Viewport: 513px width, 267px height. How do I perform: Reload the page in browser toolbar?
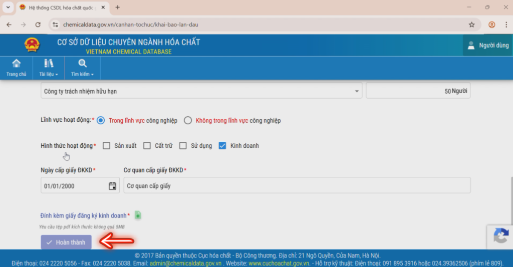(x=38, y=25)
